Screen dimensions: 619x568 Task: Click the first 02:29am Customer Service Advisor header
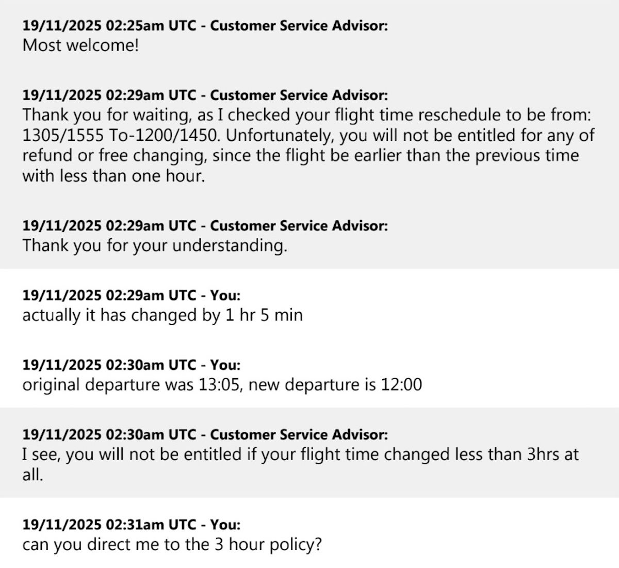205,95
